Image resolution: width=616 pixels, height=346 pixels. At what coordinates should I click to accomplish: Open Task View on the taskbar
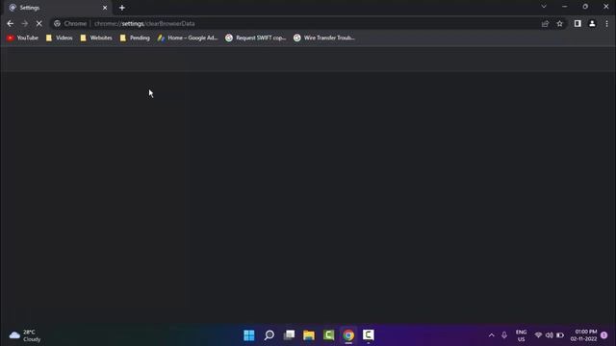[289, 335]
